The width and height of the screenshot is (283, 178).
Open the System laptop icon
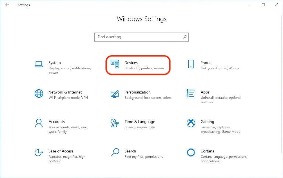point(39,64)
